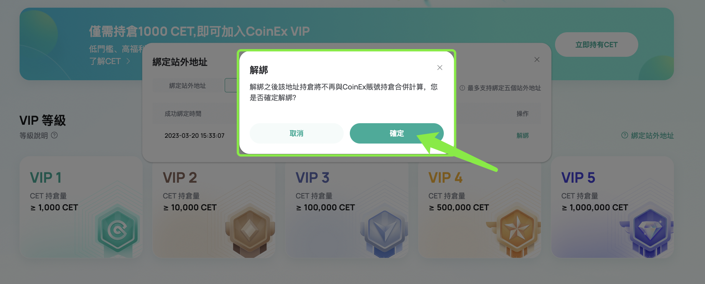Click the VIP 4 gold star badge
Screen dimensions: 705x284
click(x=516, y=232)
